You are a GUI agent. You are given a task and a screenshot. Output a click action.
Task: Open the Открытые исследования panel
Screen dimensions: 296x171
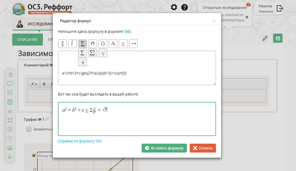click(225, 8)
